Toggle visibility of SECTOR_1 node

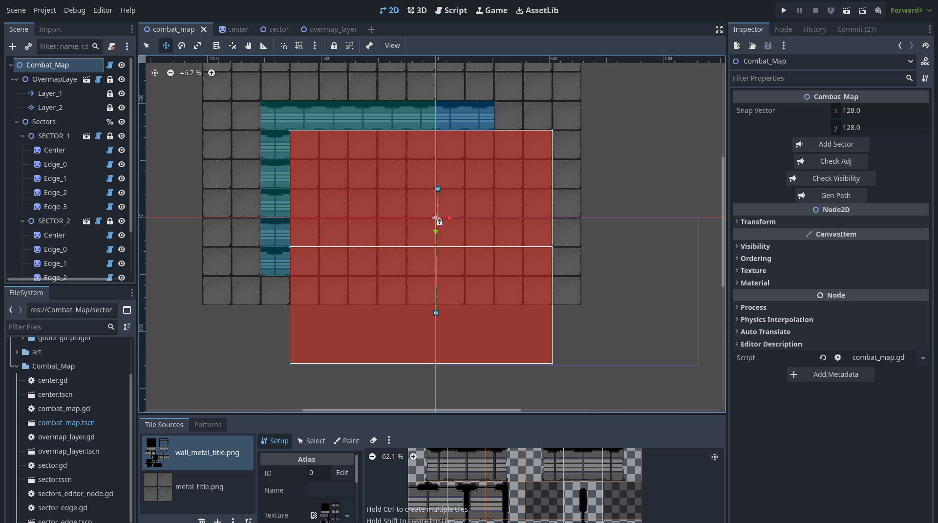tap(122, 136)
